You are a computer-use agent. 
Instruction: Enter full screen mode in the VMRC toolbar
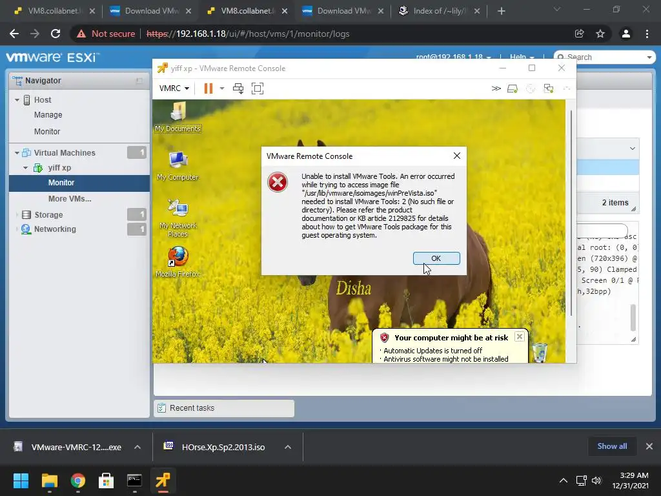257,88
